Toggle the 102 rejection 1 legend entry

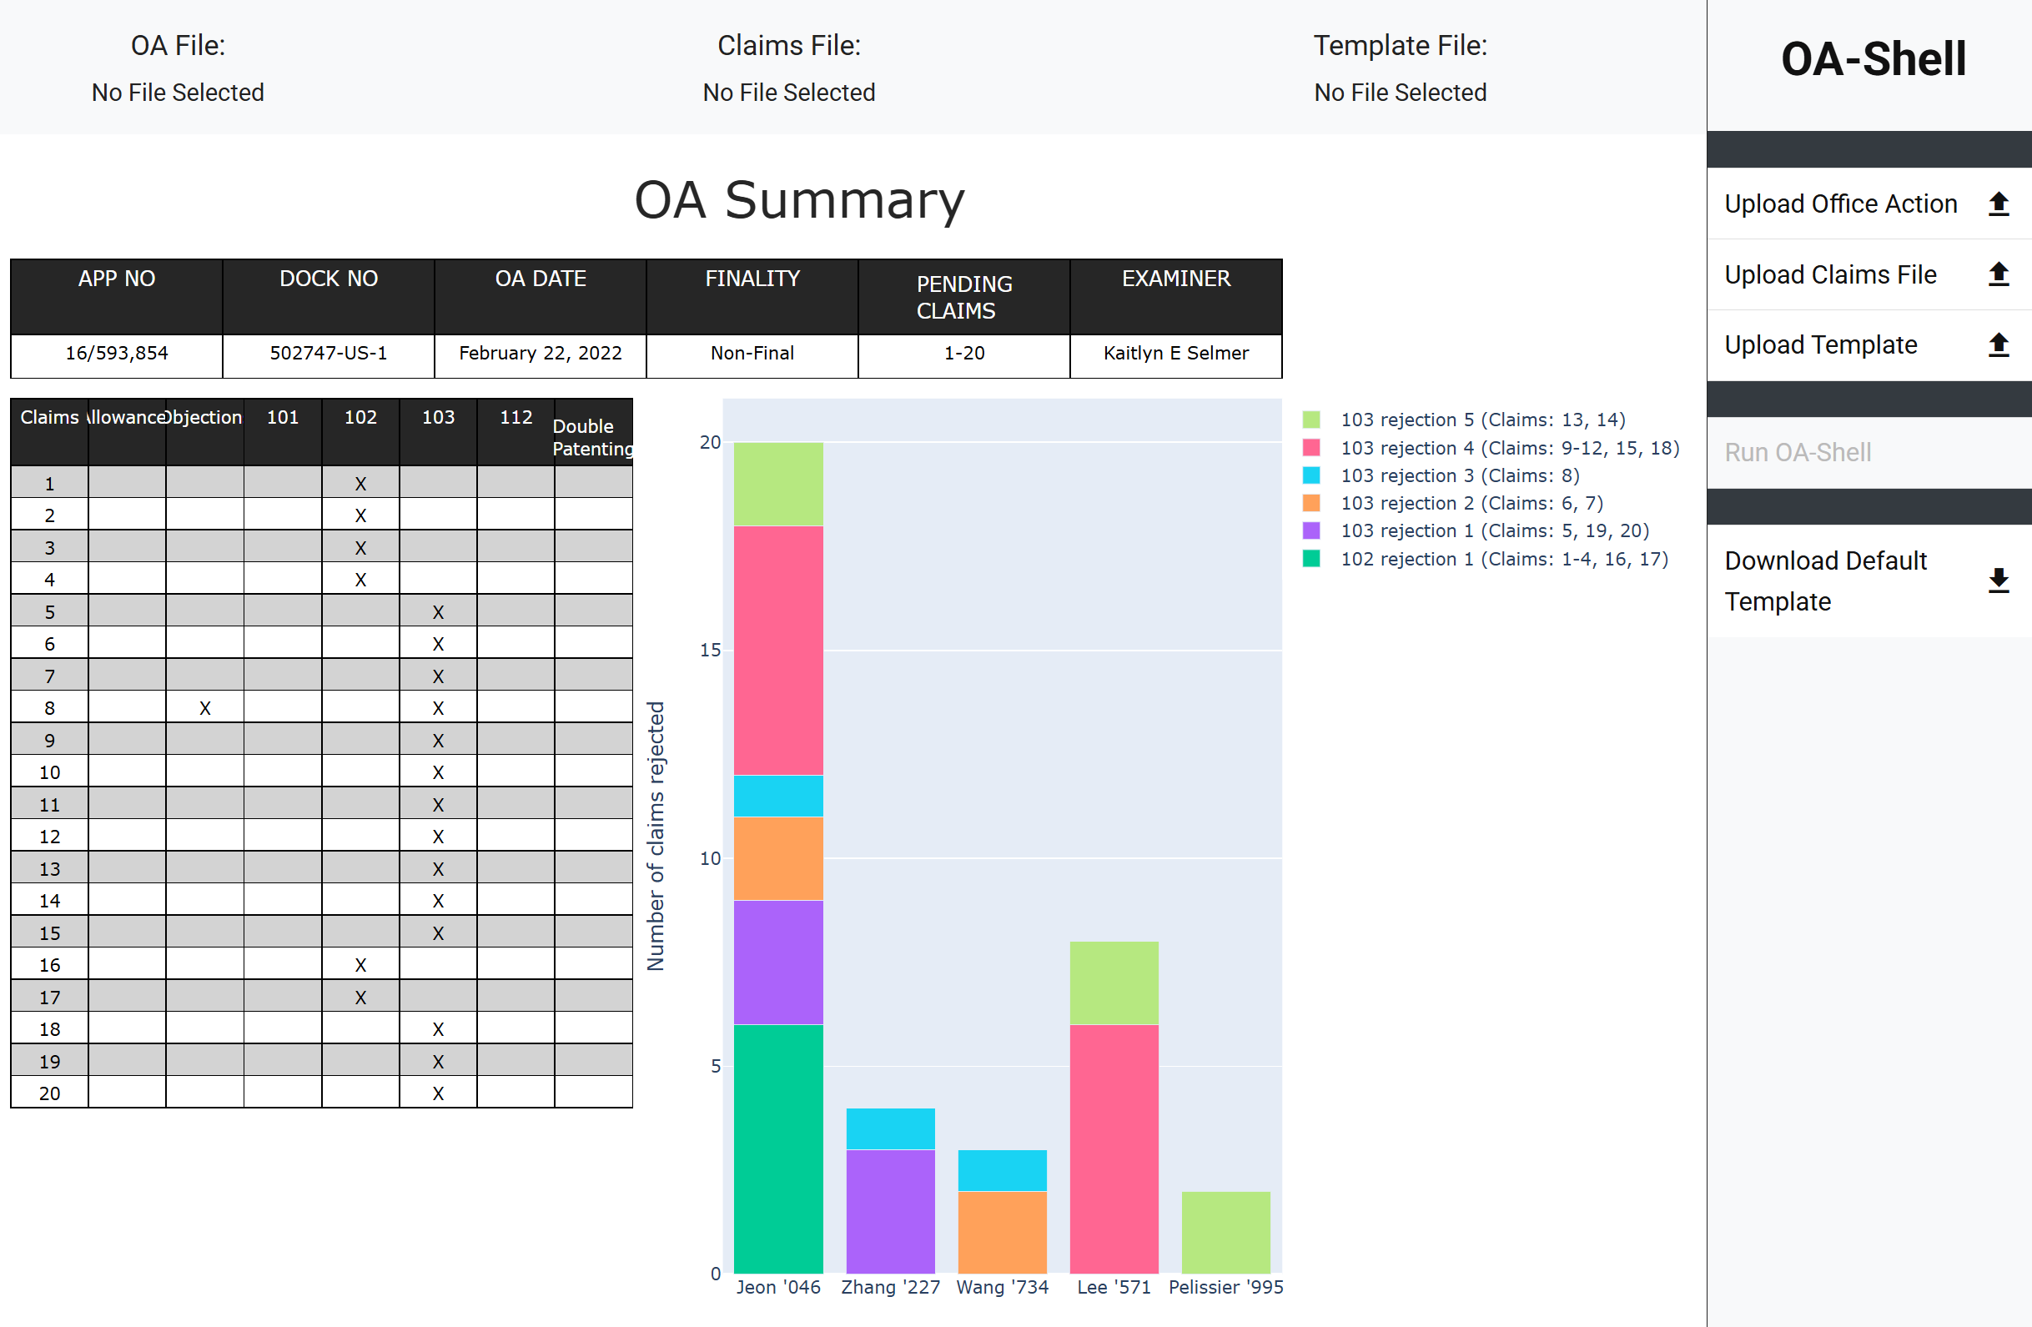pos(1502,559)
